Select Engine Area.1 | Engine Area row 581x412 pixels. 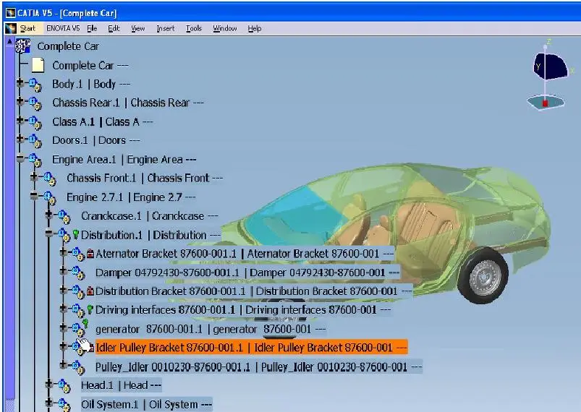(x=124, y=160)
